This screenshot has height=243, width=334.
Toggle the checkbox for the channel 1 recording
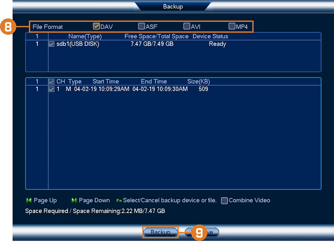tap(51, 89)
